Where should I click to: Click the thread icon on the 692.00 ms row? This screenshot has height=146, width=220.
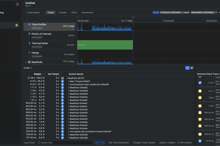(62, 109)
